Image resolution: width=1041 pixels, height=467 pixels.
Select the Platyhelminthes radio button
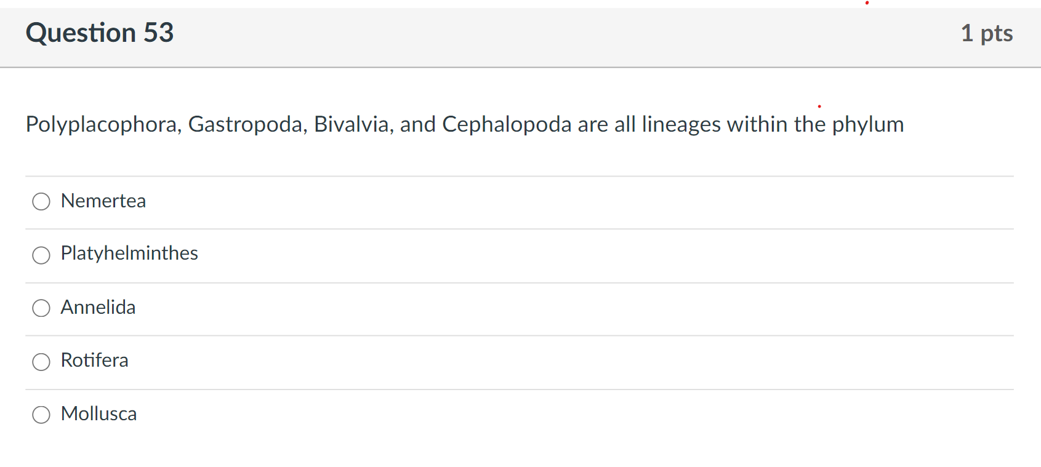click(x=41, y=255)
